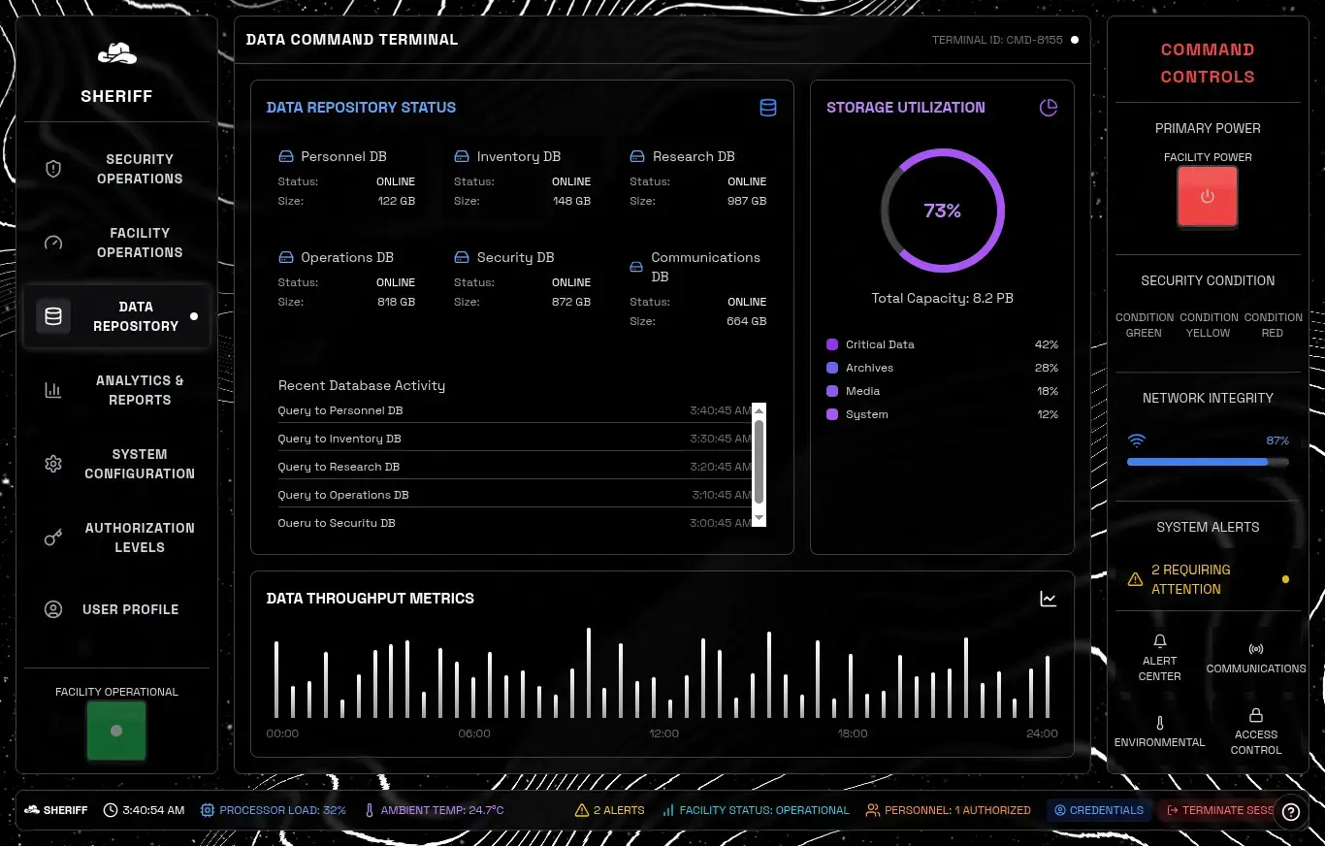1325x847 pixels.
Task: Open the Security Operations panel via shield icon
Action: click(x=52, y=167)
